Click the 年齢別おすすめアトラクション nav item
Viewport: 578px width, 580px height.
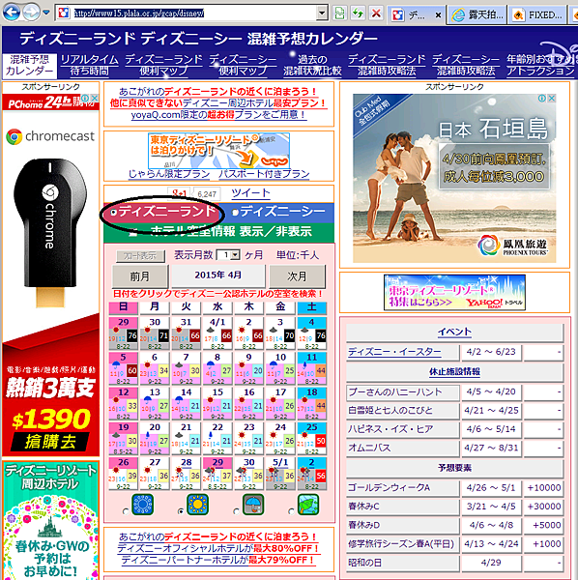[x=540, y=66]
